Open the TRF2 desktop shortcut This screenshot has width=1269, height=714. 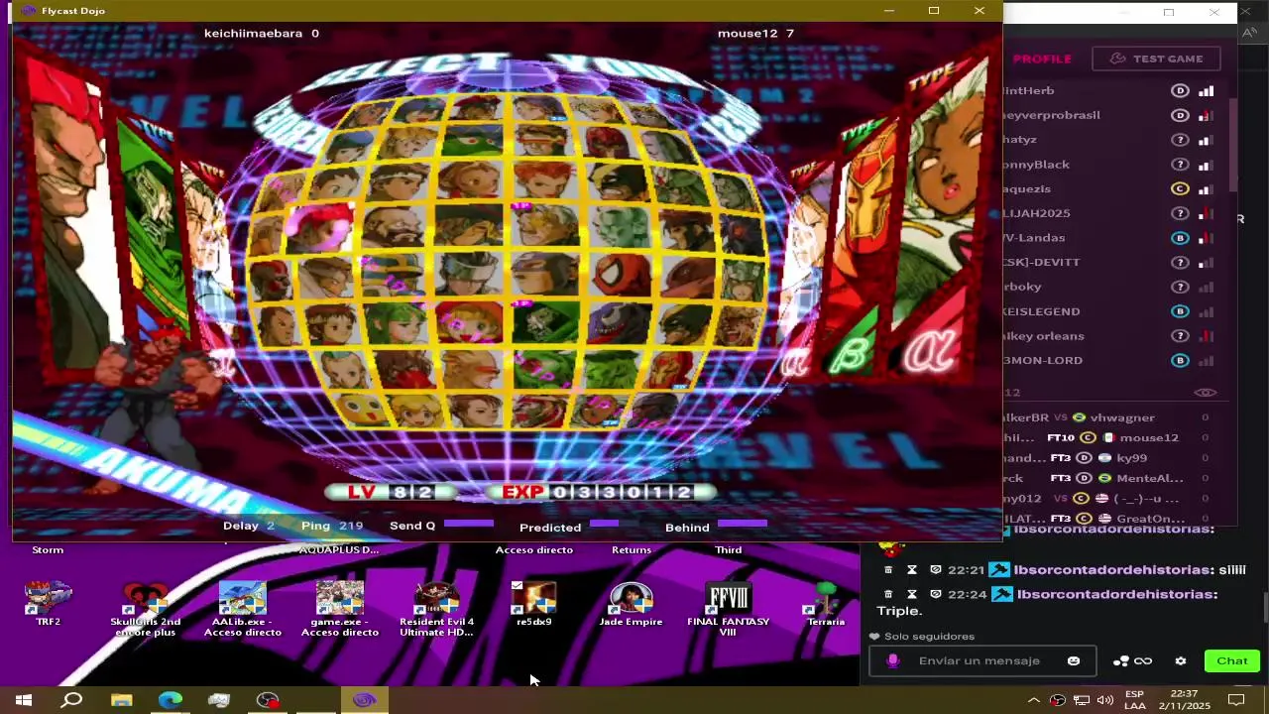[48, 604]
